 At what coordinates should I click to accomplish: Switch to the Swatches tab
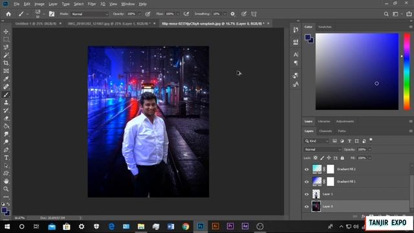pos(325,27)
